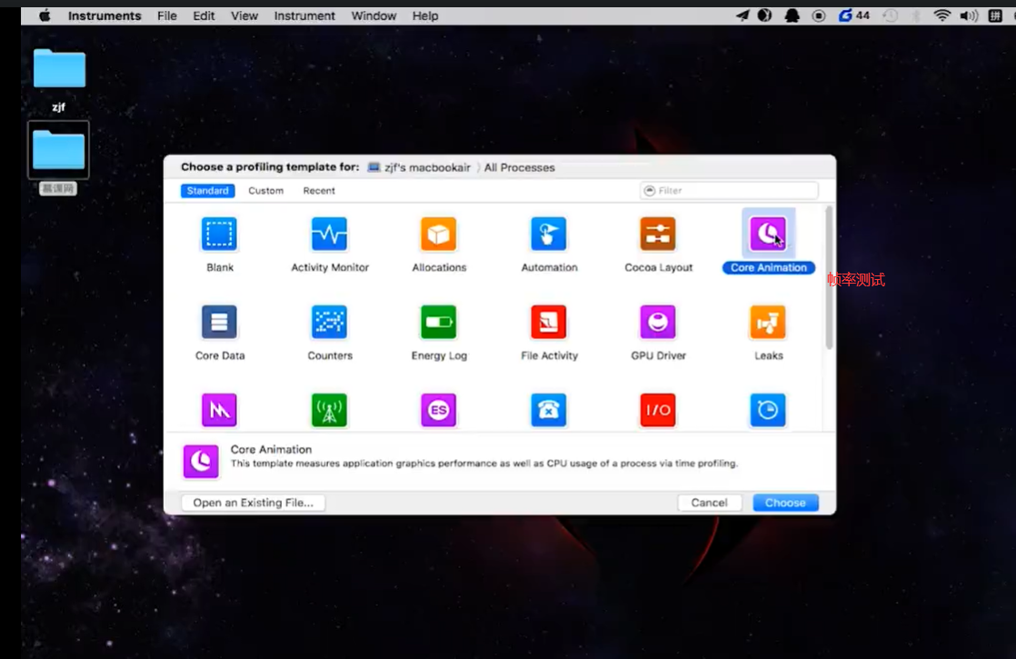The width and height of the screenshot is (1016, 659).
Task: Switch to the Custom tab
Action: click(265, 191)
